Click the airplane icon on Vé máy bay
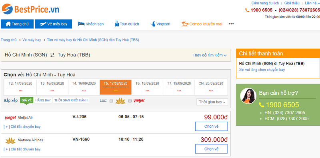The image size is (320, 158). 43,24
